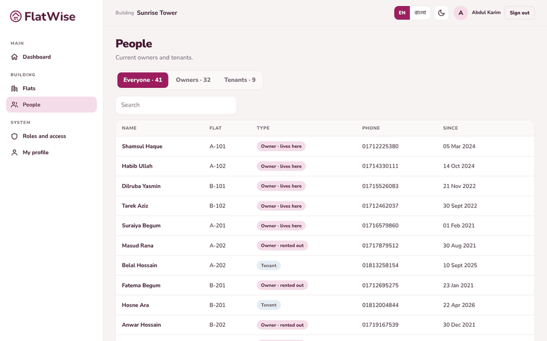Open Roles and access page

[51, 136]
